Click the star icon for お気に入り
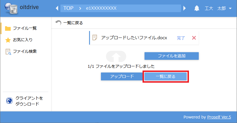Image resolution: width=237 pixels, height=123 pixels. [x=8, y=40]
